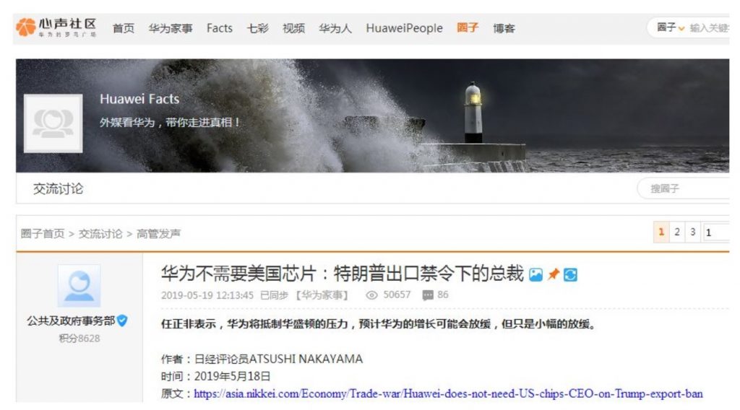
Task: Open the 七彩 navigation item
Action: tap(257, 28)
